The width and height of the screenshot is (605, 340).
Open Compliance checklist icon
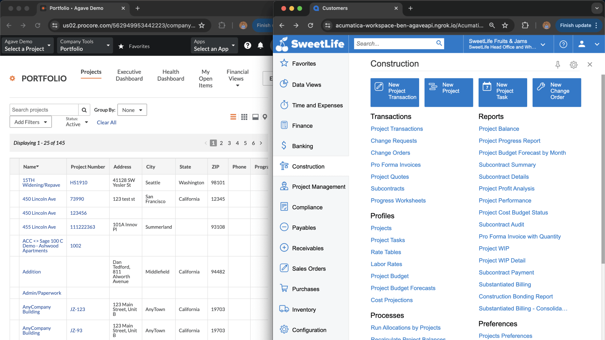pos(284,207)
